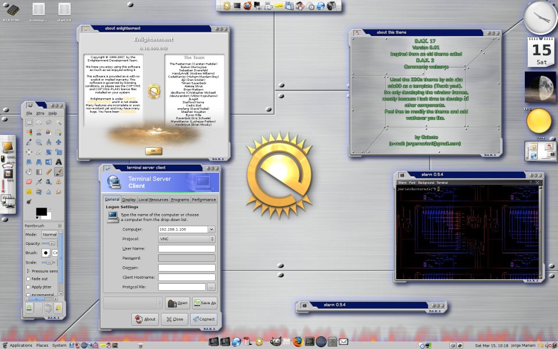This screenshot has width=558, height=349.
Task: Enable the Apply Jitter checkbox
Action: (x=28, y=287)
